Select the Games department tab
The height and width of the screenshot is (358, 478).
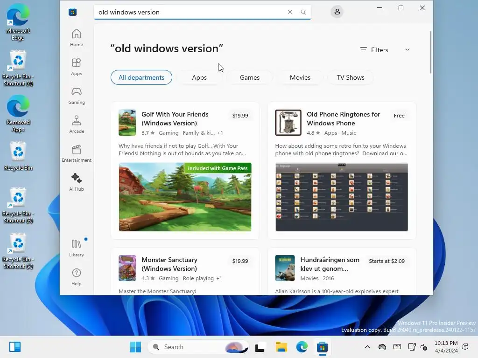(x=250, y=77)
